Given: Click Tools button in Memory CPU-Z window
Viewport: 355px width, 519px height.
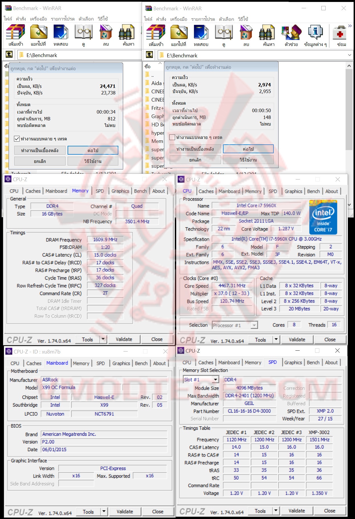Looking at the screenshot, I should coord(87,339).
